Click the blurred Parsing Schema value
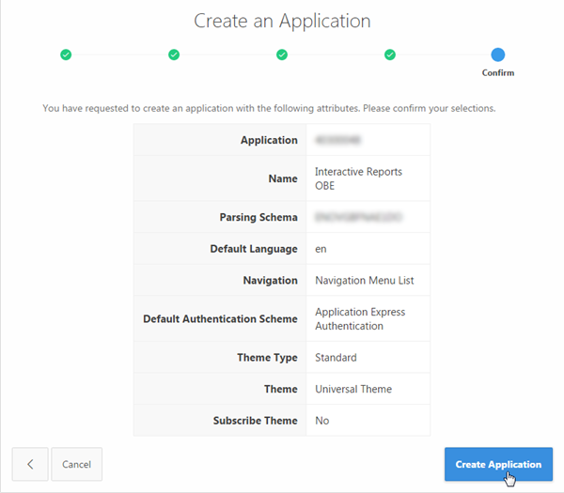 [358, 217]
